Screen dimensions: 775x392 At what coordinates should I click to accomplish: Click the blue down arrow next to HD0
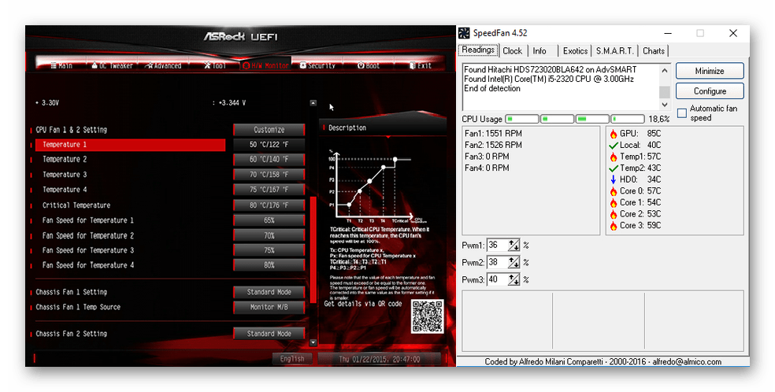[x=614, y=179]
